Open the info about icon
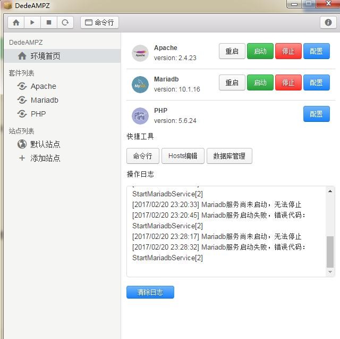340x339 pixels. click(328, 22)
